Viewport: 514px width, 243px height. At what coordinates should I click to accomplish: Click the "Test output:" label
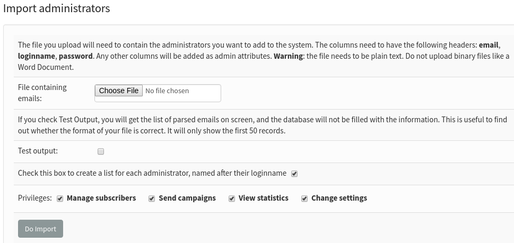point(38,151)
